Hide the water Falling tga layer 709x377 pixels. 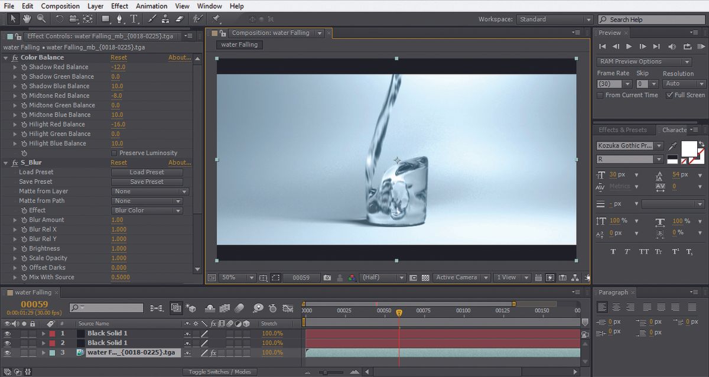click(8, 353)
